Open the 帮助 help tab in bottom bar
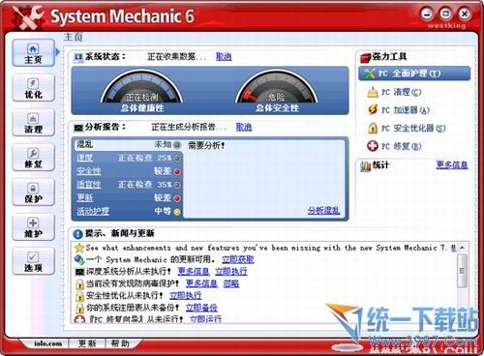This screenshot has width=484, height=356. 120,343
